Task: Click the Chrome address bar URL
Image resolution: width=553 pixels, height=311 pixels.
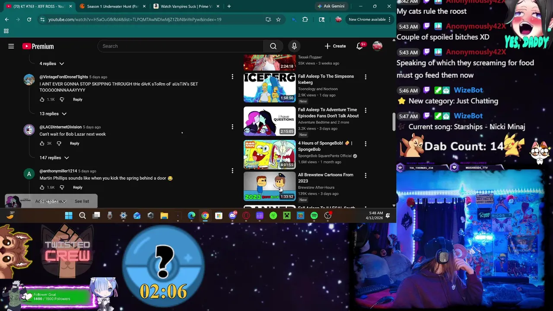Action: [135, 19]
